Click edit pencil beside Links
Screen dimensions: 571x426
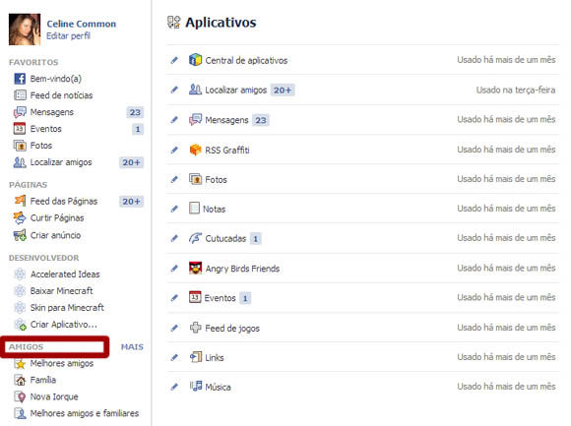point(174,357)
